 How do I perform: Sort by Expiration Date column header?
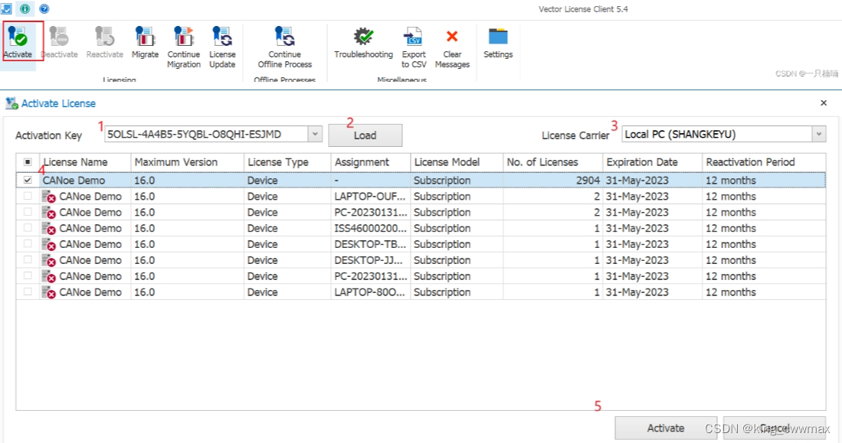point(653,162)
